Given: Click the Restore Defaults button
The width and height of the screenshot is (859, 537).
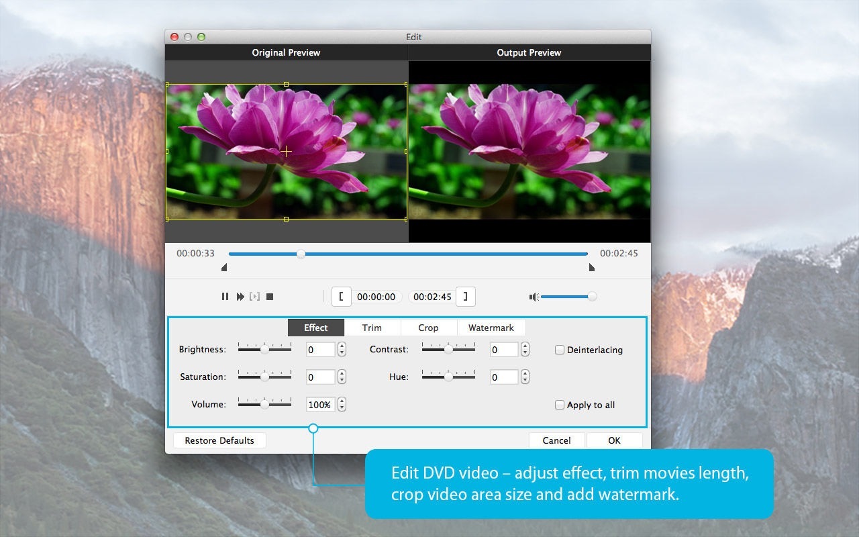Looking at the screenshot, I should point(219,440).
